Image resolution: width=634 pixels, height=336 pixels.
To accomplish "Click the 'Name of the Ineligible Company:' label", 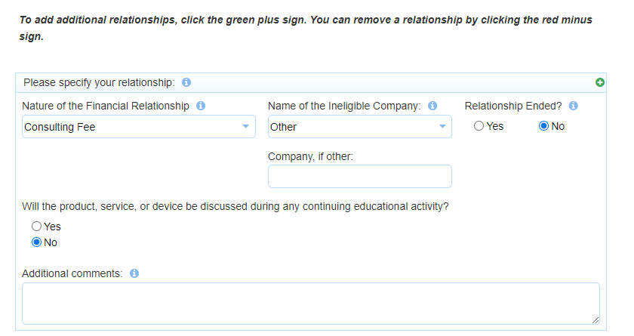I will click(x=344, y=106).
